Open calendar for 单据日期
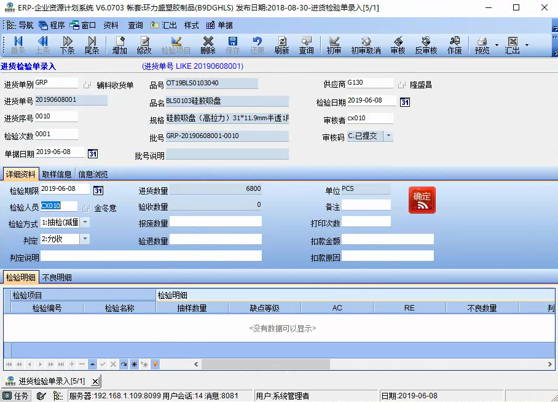 pyautogui.click(x=93, y=154)
